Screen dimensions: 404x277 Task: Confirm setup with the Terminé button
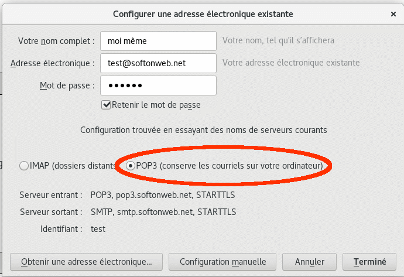coord(369,262)
